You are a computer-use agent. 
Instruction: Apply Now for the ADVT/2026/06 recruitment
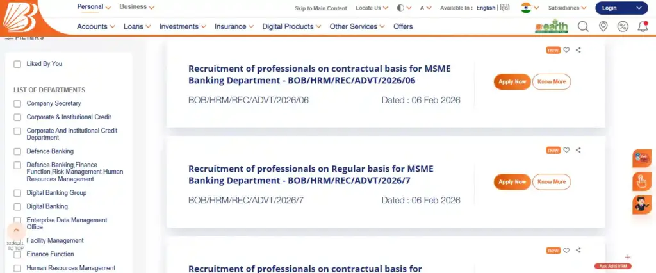[x=512, y=82]
